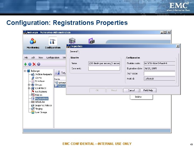
Task: Open the View menu
Action: (40, 58)
